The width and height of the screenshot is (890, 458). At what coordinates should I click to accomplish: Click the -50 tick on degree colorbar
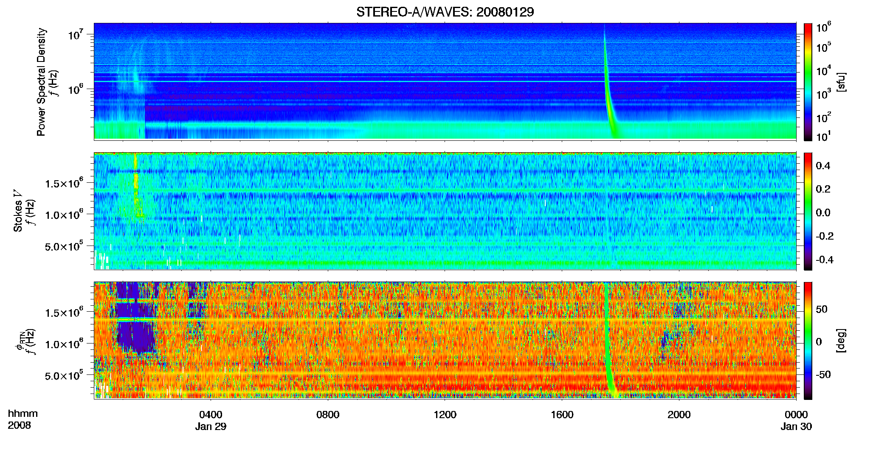[823, 374]
